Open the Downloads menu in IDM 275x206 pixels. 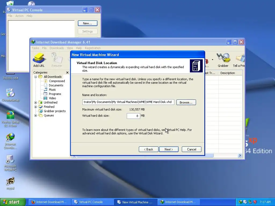tap(57, 48)
